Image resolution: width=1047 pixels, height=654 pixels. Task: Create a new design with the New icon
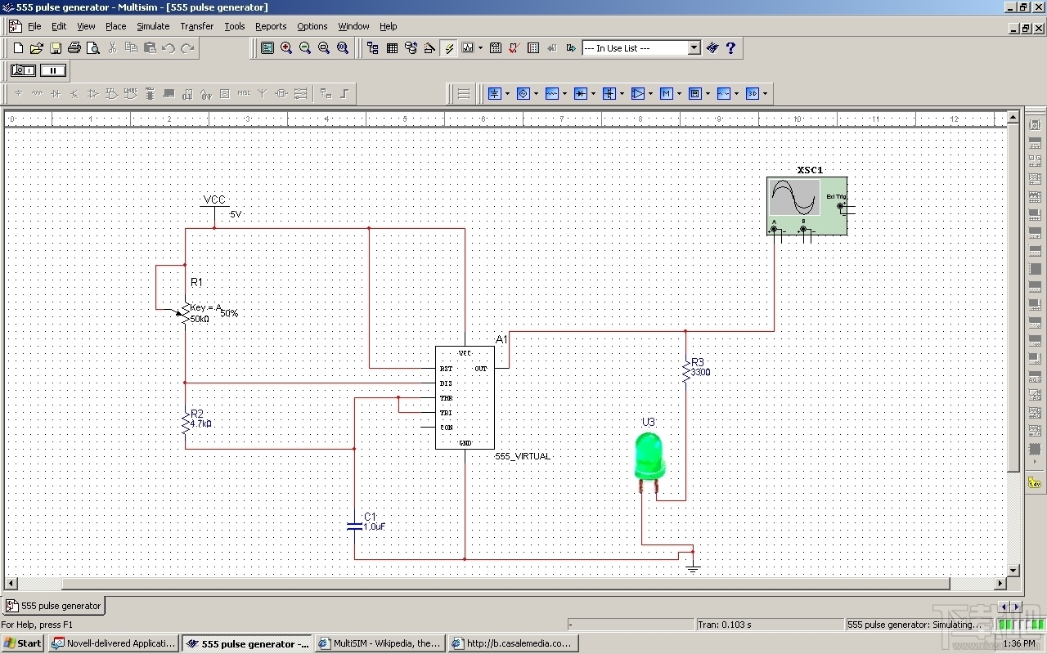coord(16,47)
